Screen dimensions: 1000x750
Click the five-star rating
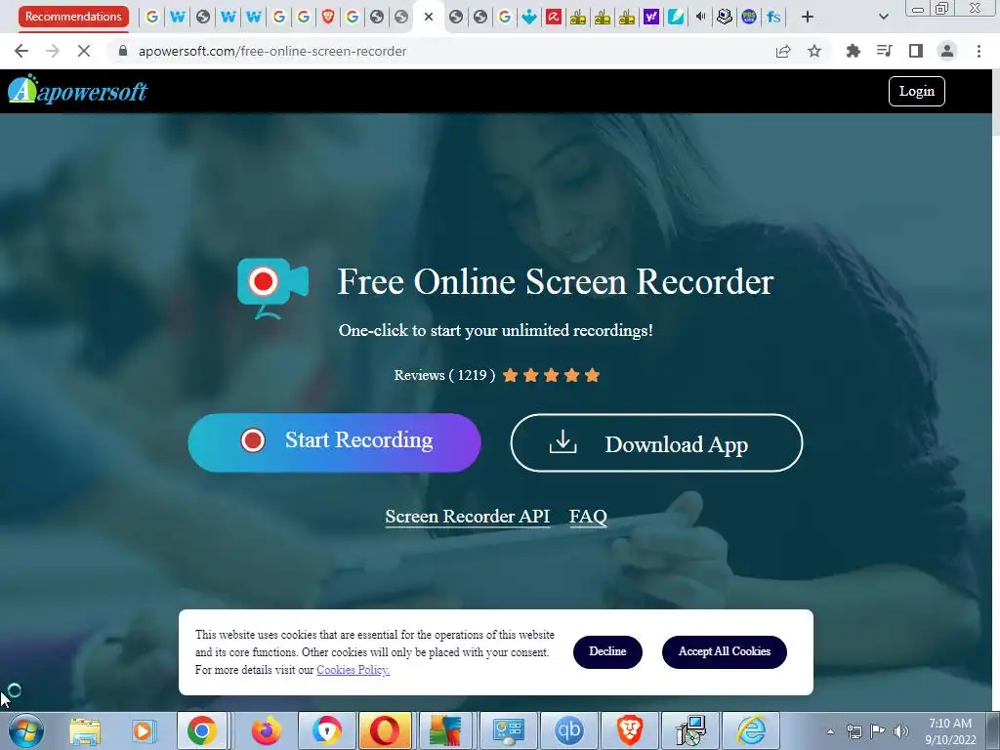(551, 375)
